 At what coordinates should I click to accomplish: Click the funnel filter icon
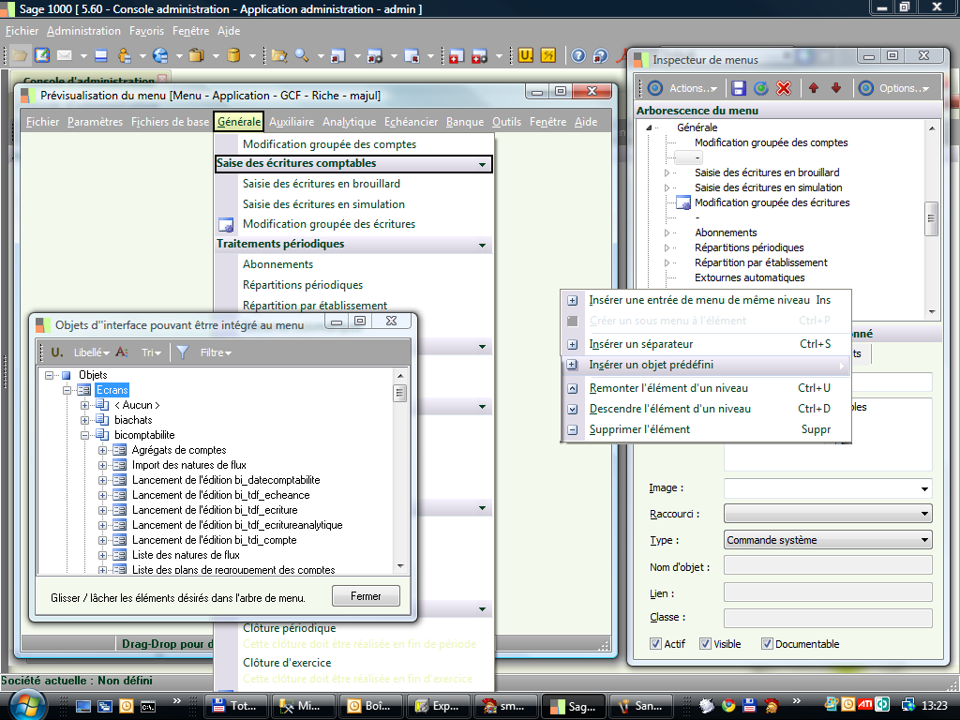coord(183,352)
